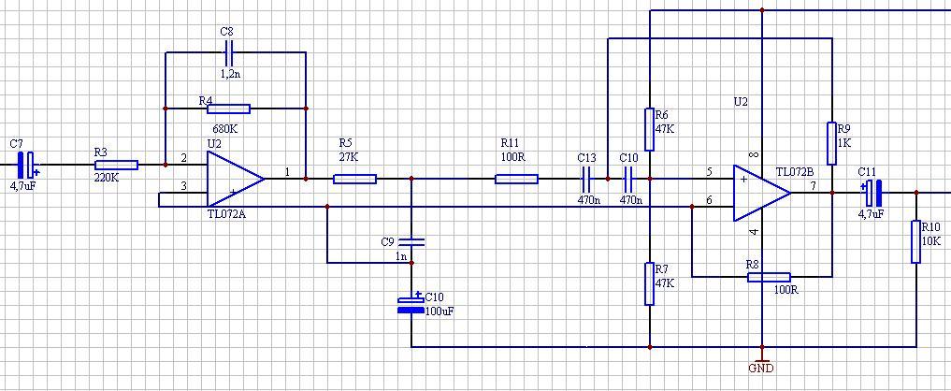Select output capacitor C11 4,7uF

click(871, 193)
